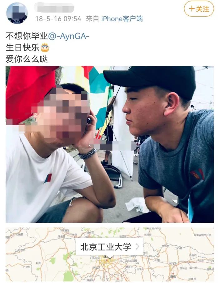Tap the 唐山 city marker on the map
Viewport: 218px width, 283px height.
(x=173, y=275)
